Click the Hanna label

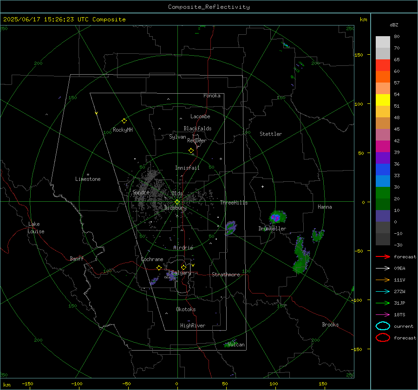pyautogui.click(x=325, y=207)
